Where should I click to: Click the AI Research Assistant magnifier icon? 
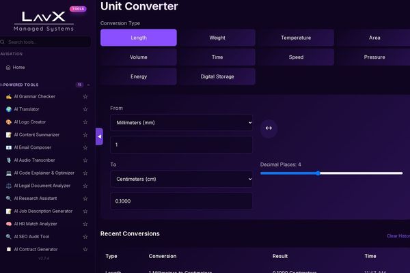pyautogui.click(x=9, y=199)
